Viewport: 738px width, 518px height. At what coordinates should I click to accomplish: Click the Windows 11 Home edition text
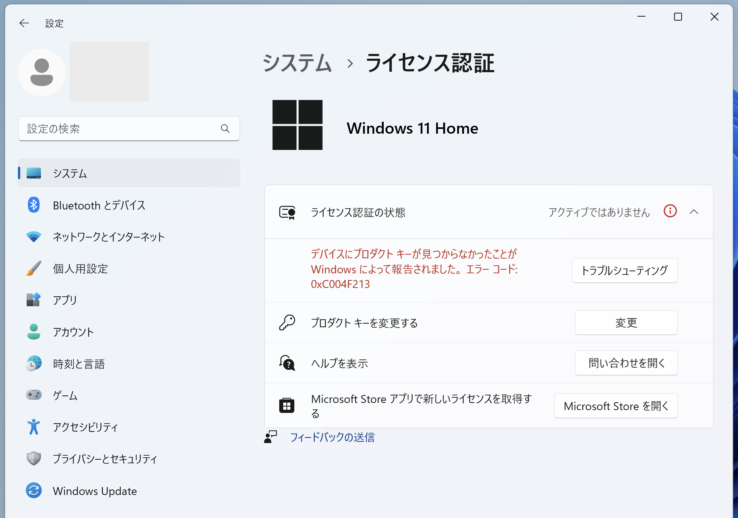point(412,128)
